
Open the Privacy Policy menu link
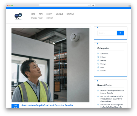click(37, 18)
